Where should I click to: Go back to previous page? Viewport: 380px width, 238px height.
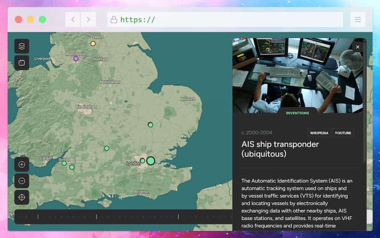[73, 19]
